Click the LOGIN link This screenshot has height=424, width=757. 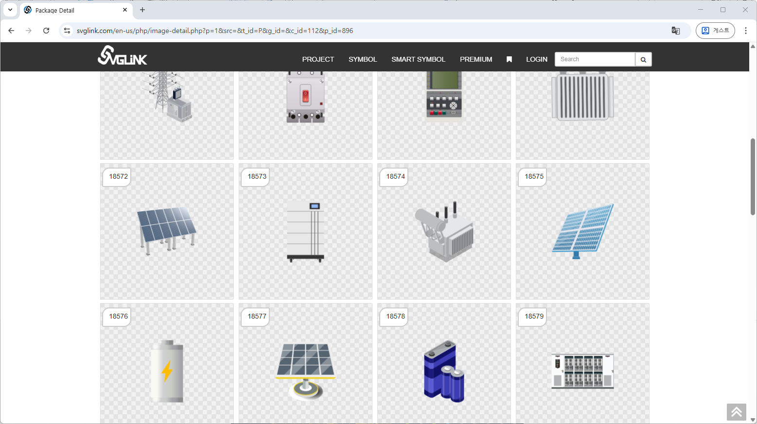tap(536, 59)
